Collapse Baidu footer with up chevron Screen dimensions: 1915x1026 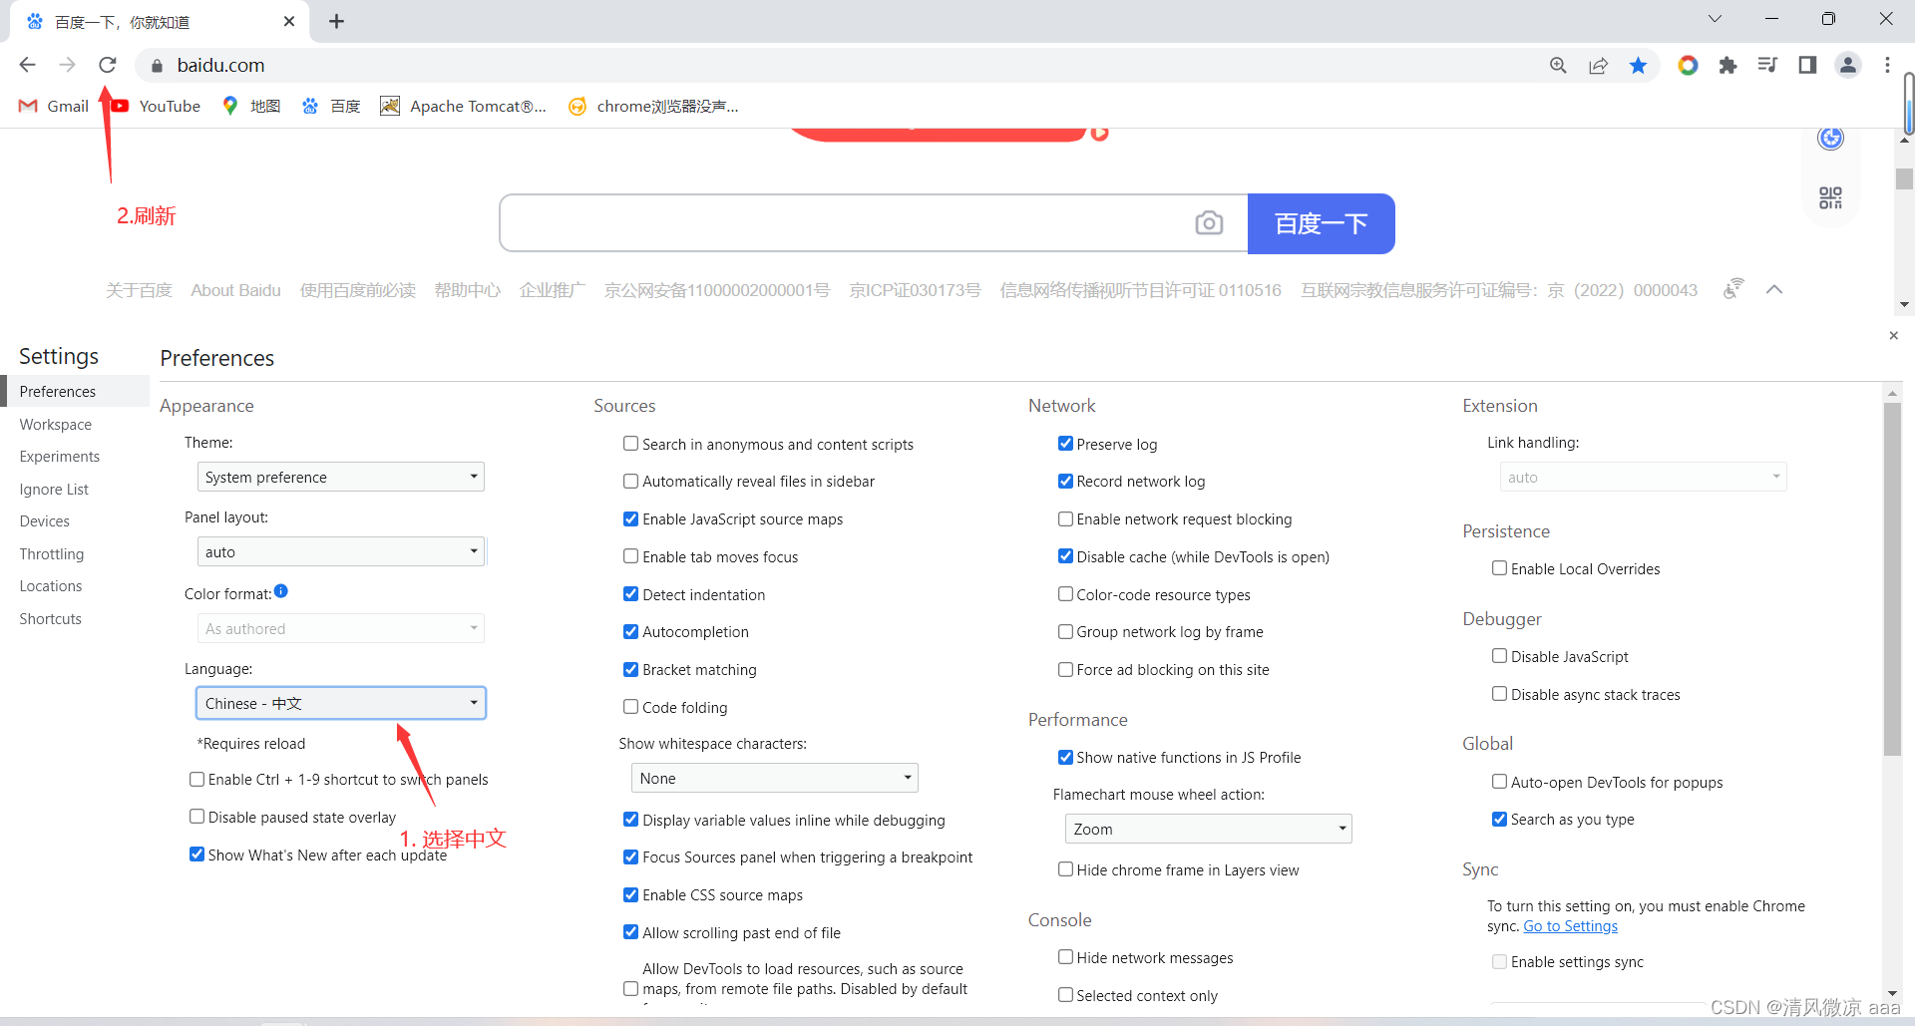click(1774, 289)
